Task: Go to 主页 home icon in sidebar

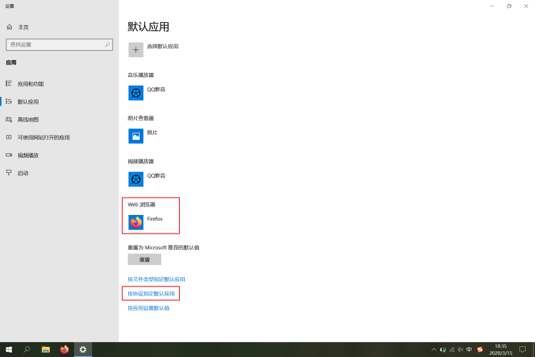Action: (x=9, y=27)
